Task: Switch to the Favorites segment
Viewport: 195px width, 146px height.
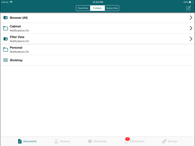Action: click(x=83, y=8)
